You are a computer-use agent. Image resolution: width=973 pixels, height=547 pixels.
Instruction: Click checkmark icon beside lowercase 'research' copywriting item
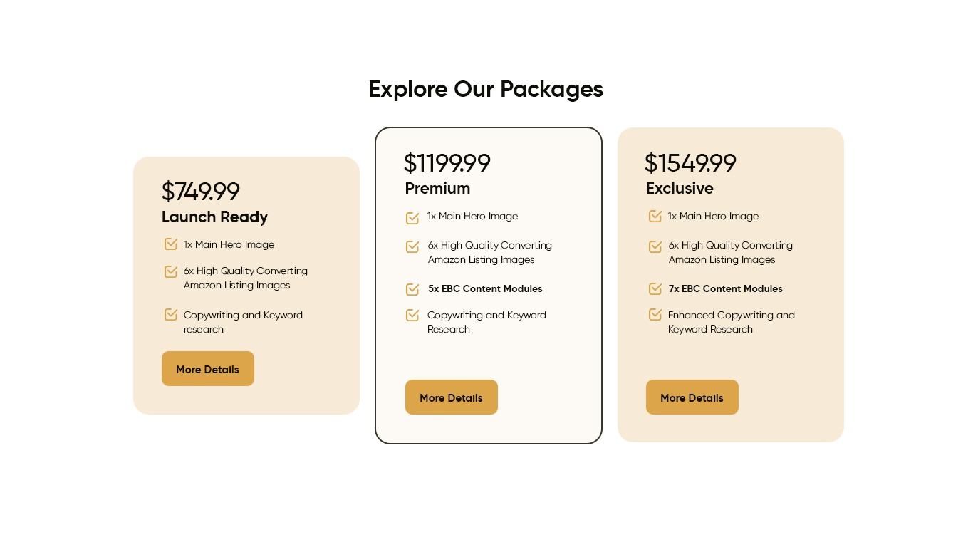pyautogui.click(x=171, y=315)
